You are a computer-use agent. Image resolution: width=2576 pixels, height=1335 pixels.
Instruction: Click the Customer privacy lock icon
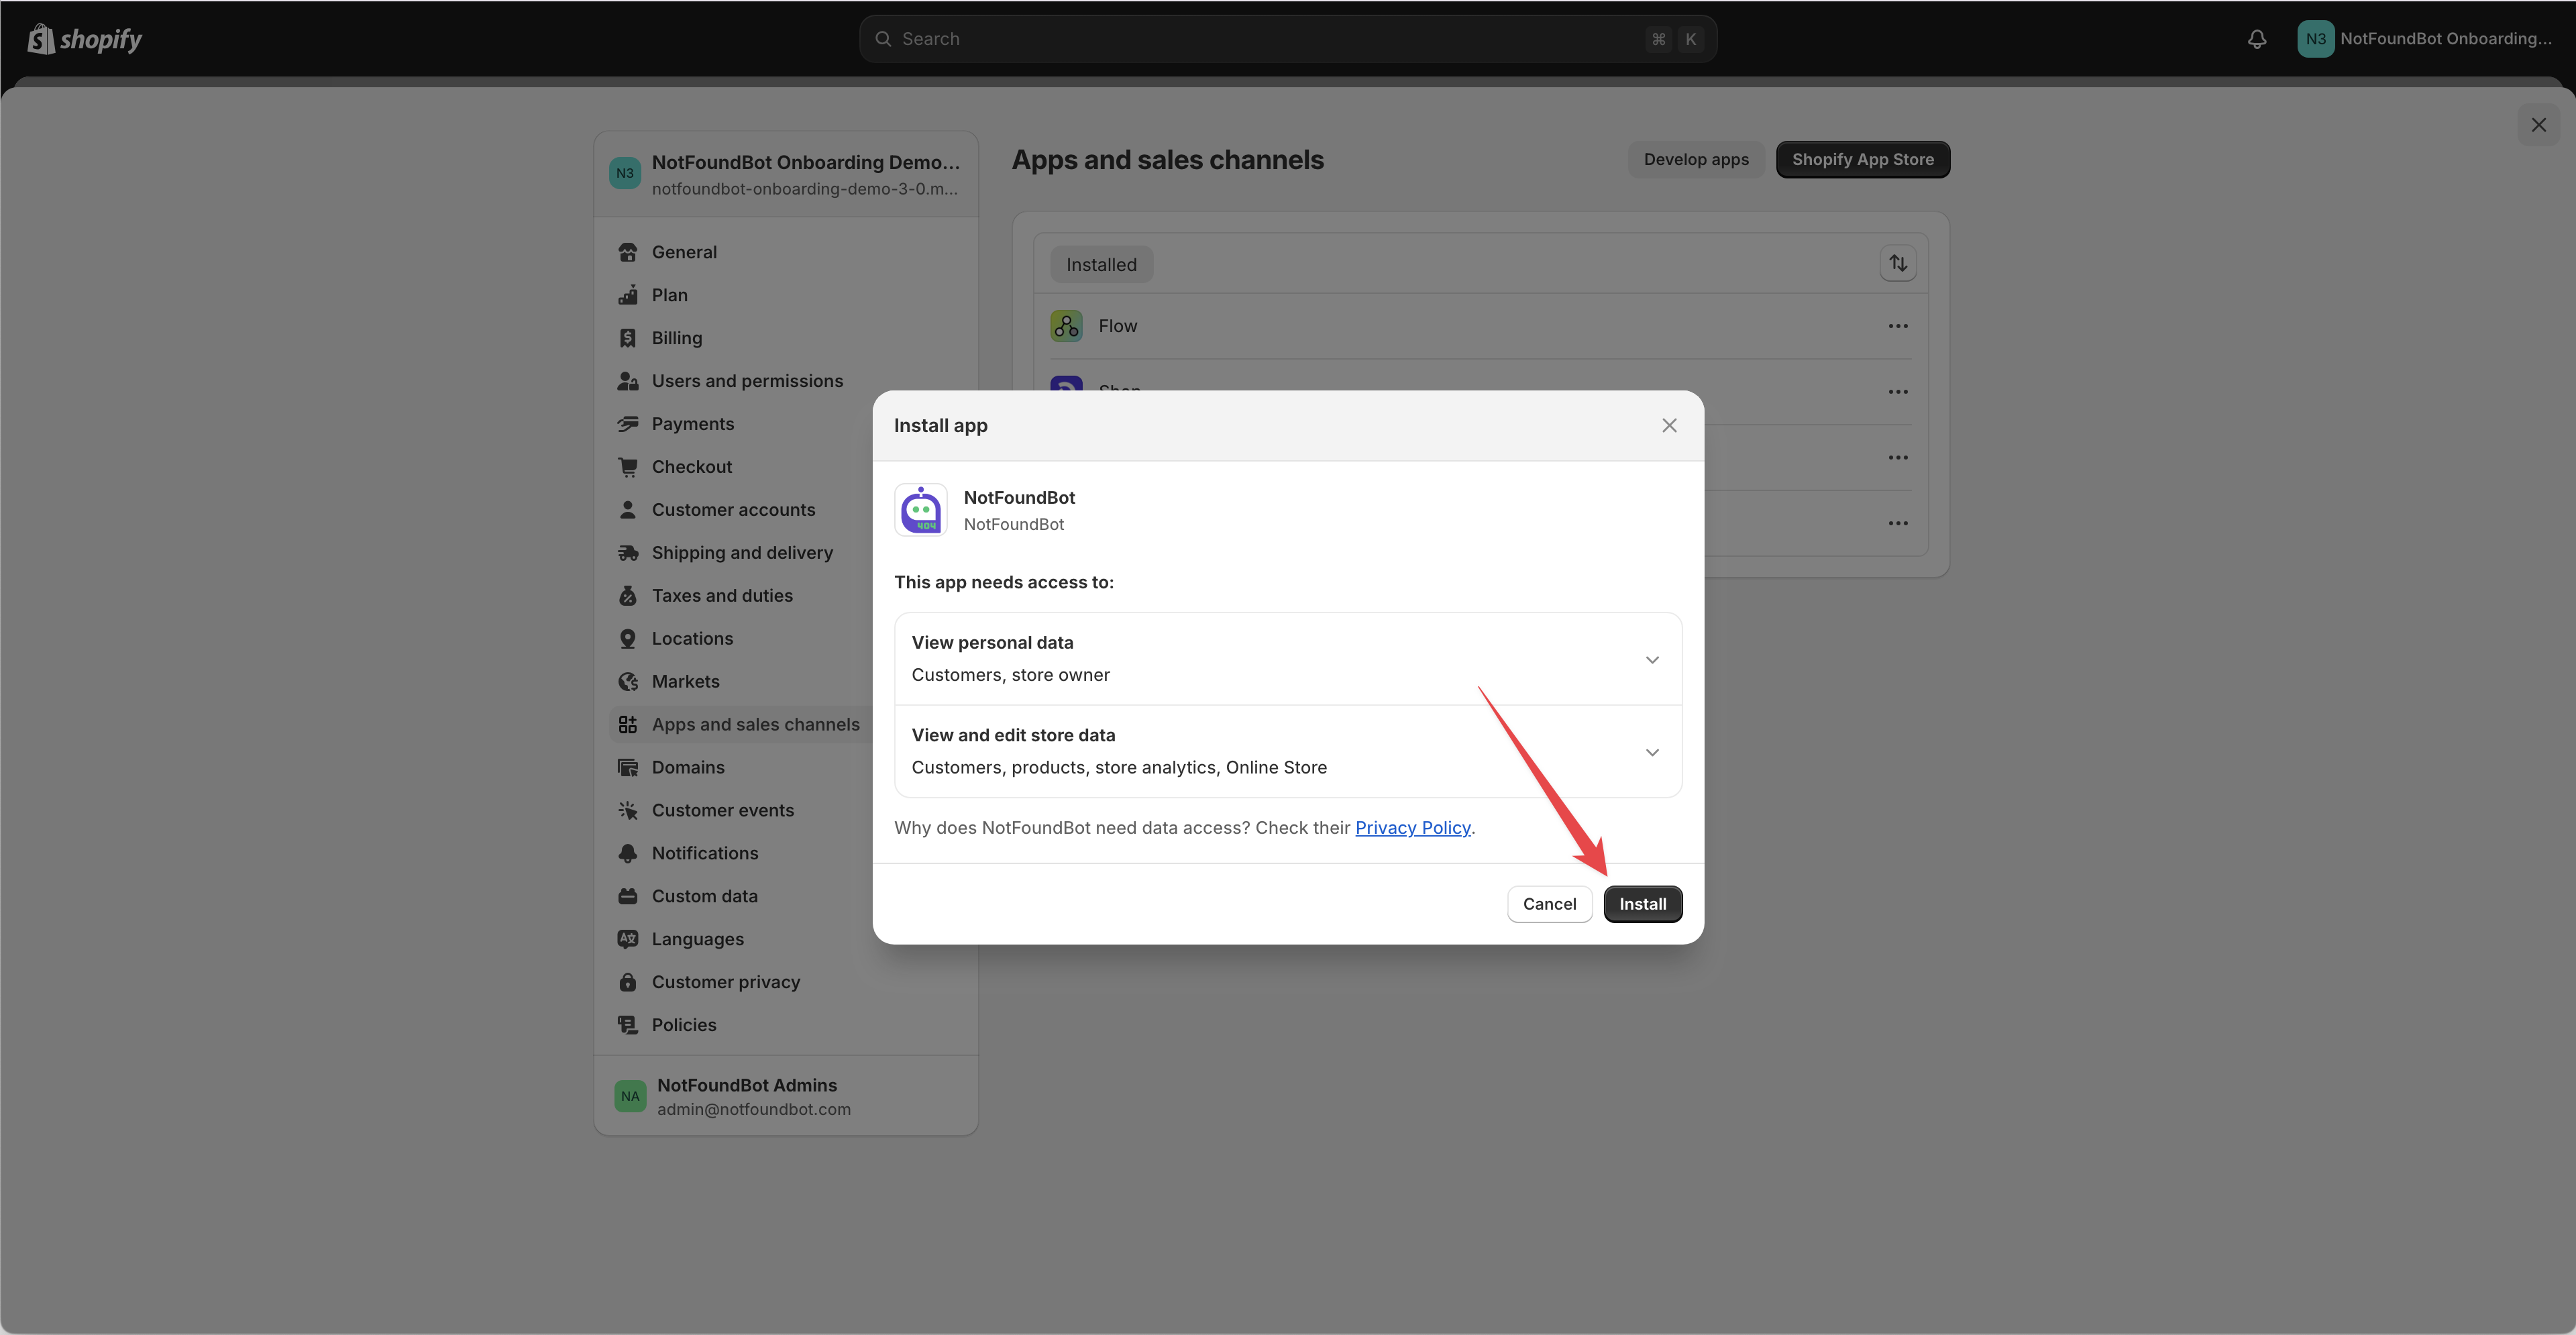[628, 983]
